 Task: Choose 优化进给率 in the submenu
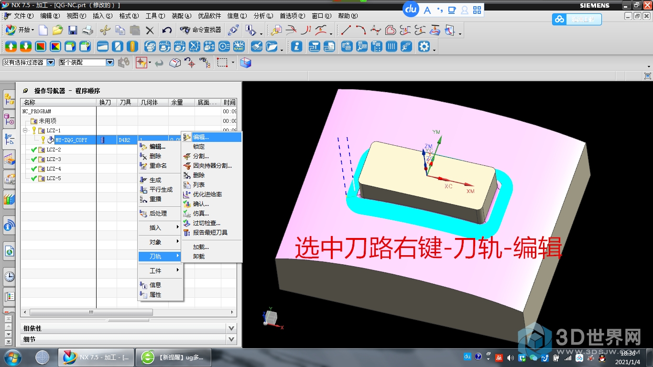coord(212,194)
